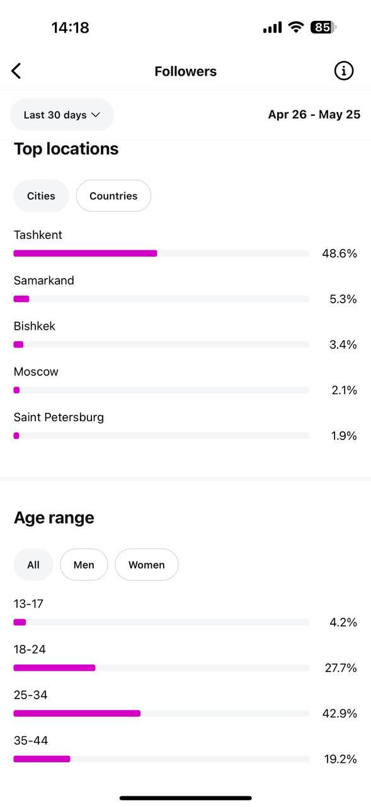Tap the home indicator bar at bottom
This screenshot has width=371, height=807.
coord(185,798)
